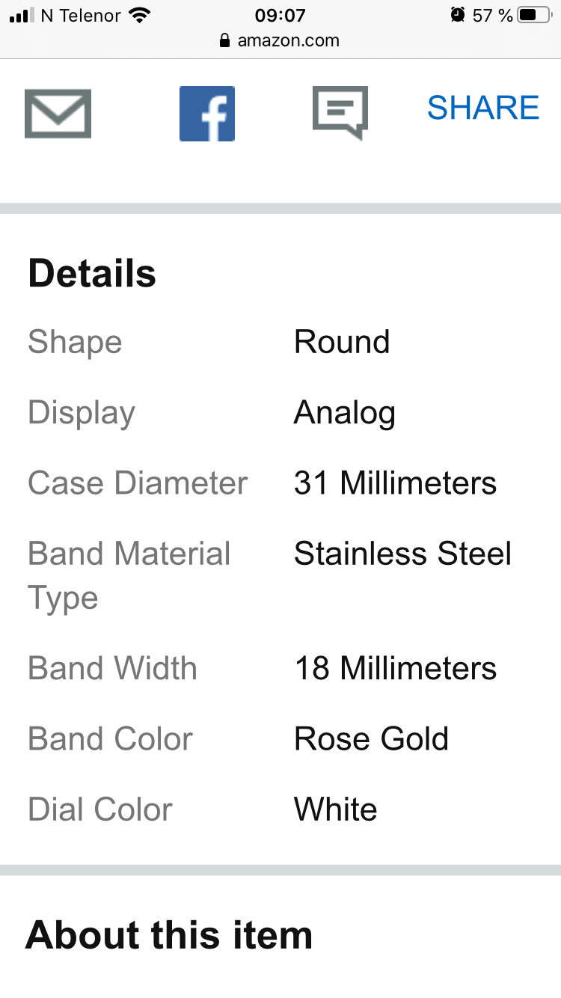The image size is (561, 998).
Task: Tap the 18 Millimeters band width value
Action: [395, 669]
